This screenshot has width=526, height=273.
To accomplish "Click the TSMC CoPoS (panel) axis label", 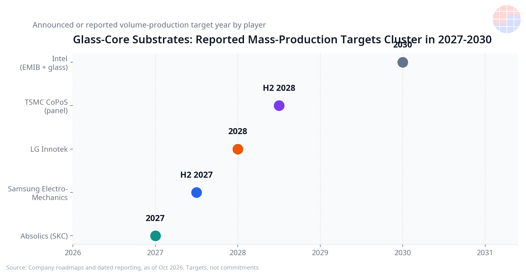I will click(46, 106).
